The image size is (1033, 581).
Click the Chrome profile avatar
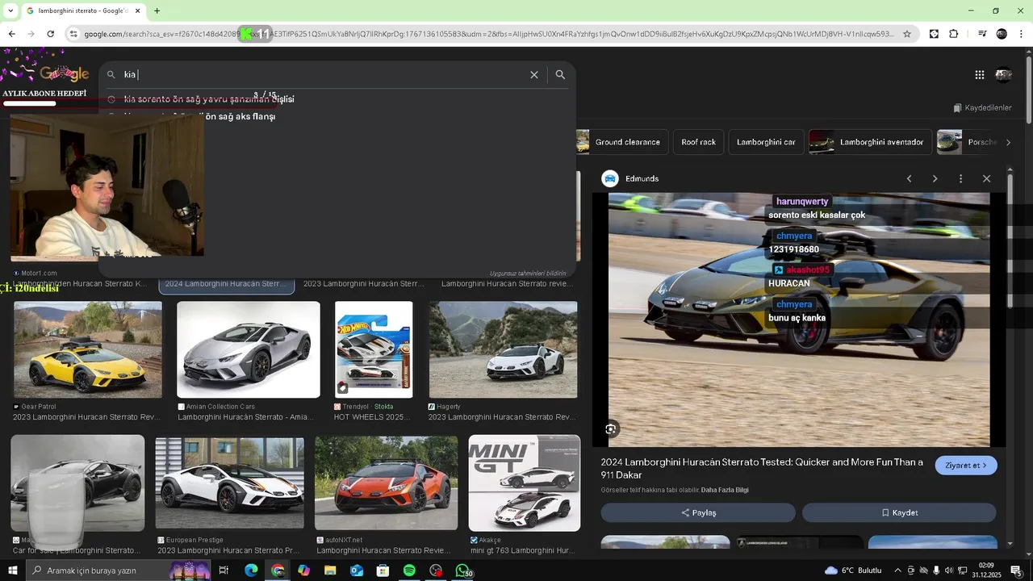[x=1002, y=34]
